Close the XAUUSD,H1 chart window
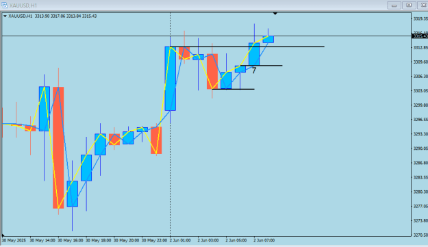This screenshot has width=428, height=247. [x=423, y=5]
